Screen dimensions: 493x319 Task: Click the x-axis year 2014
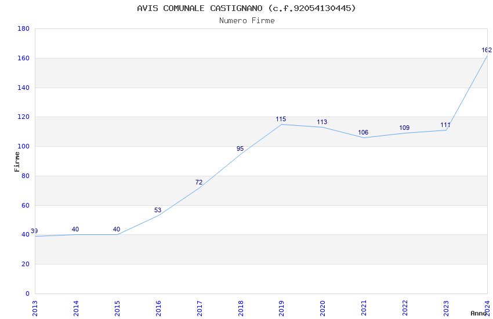(76, 309)
